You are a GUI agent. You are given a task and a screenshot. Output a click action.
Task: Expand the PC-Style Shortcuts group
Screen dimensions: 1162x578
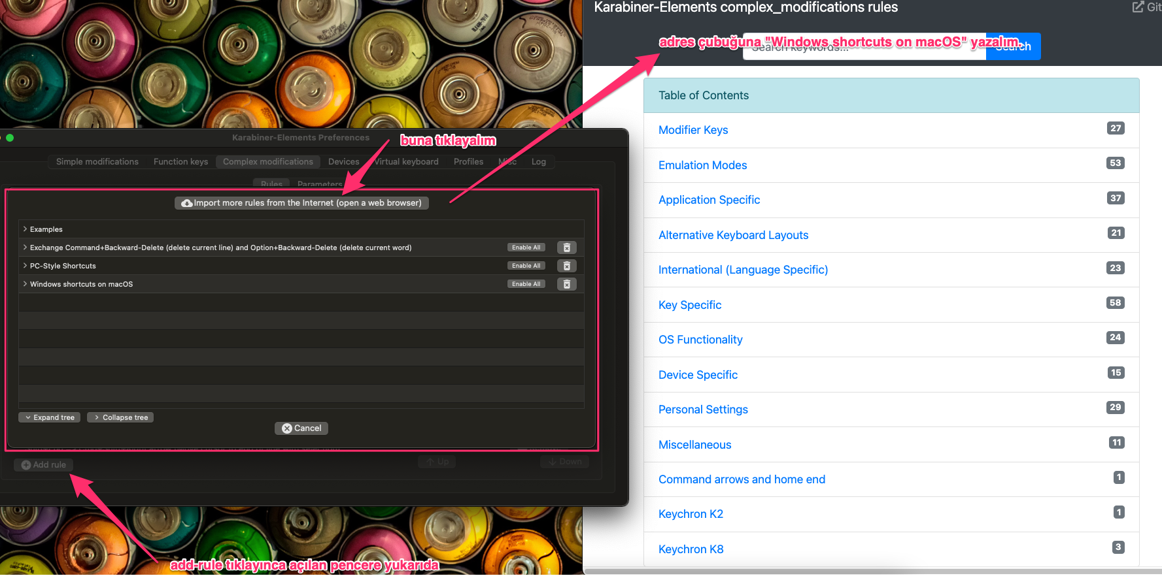point(25,266)
